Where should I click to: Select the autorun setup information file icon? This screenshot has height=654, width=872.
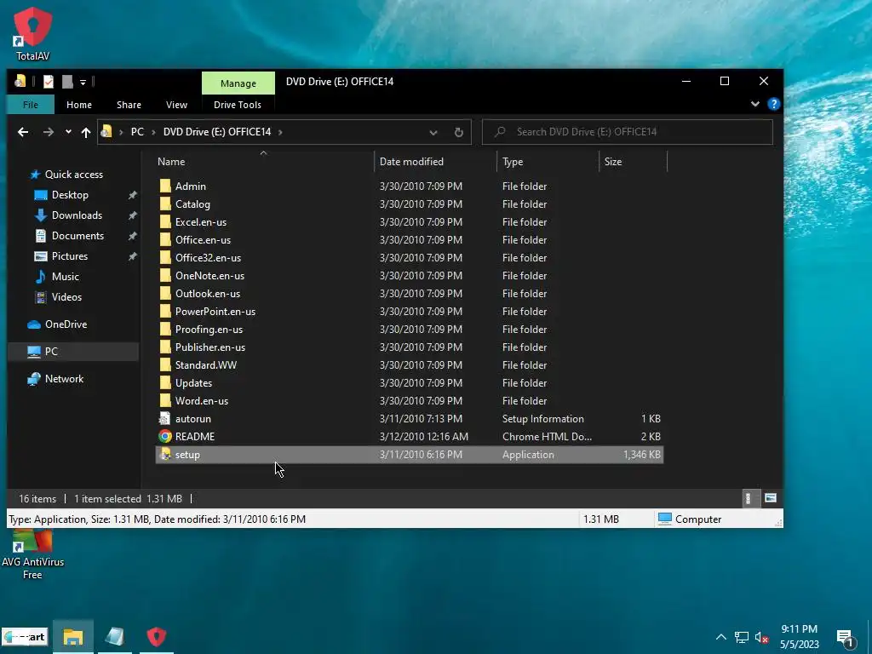[165, 419]
